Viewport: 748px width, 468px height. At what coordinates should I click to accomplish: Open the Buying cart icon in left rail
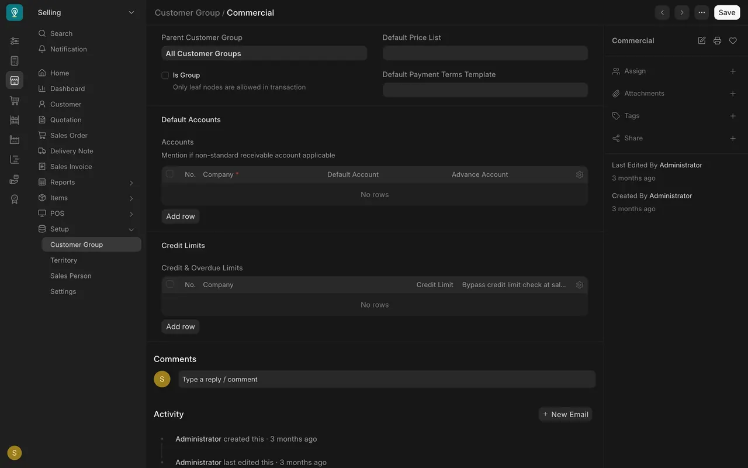15,101
